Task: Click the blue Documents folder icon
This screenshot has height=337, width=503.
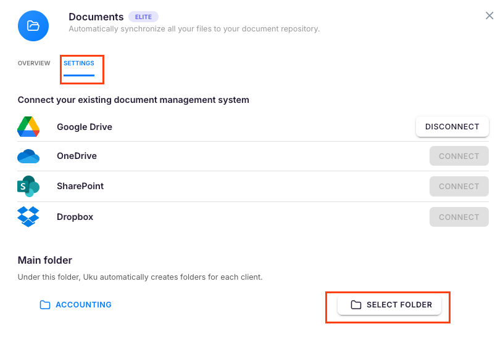Action: (x=33, y=26)
